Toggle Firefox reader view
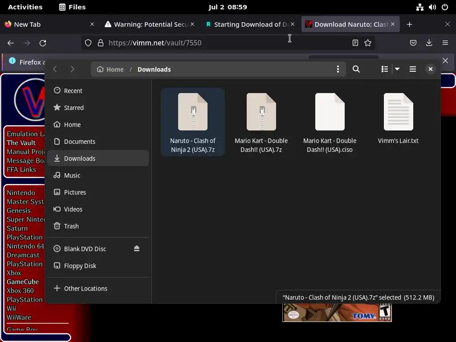 [355, 43]
